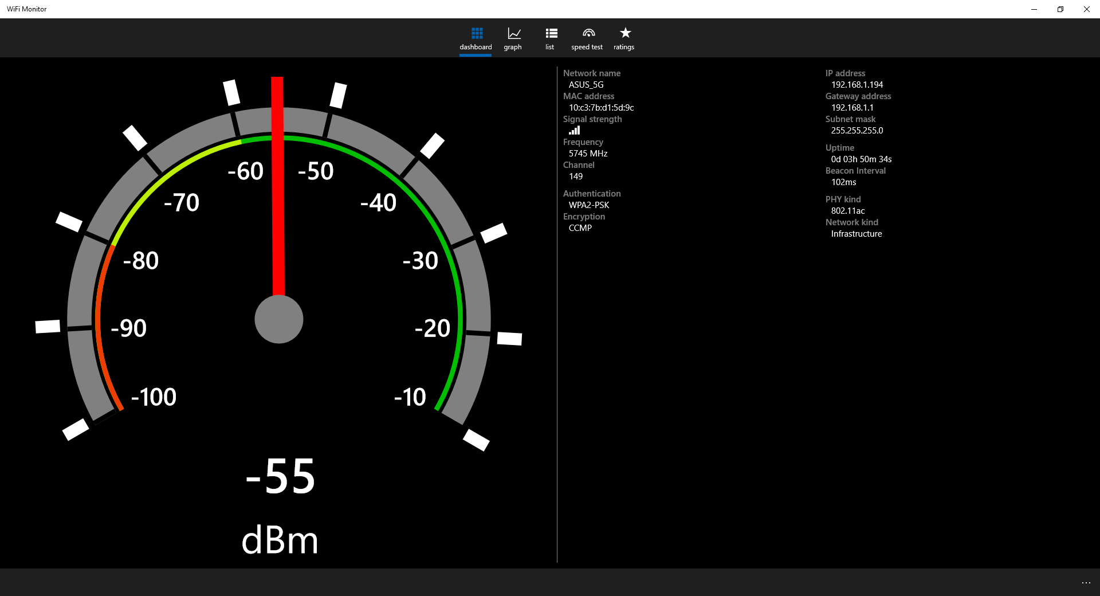Click the Channel 149 value
This screenshot has height=596, width=1100.
pyautogui.click(x=575, y=176)
